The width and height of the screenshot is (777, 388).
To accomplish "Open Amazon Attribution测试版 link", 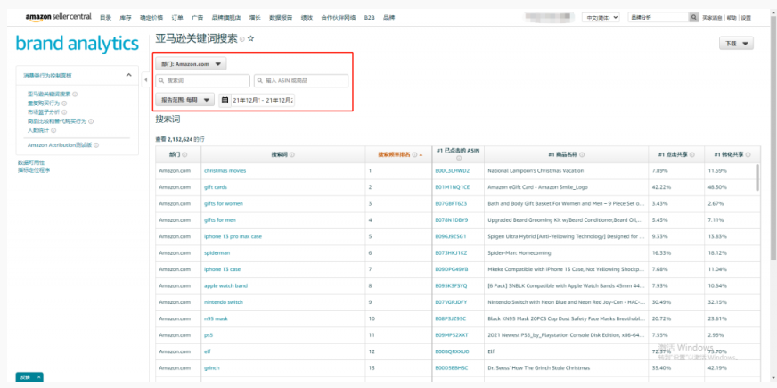I will (60, 145).
